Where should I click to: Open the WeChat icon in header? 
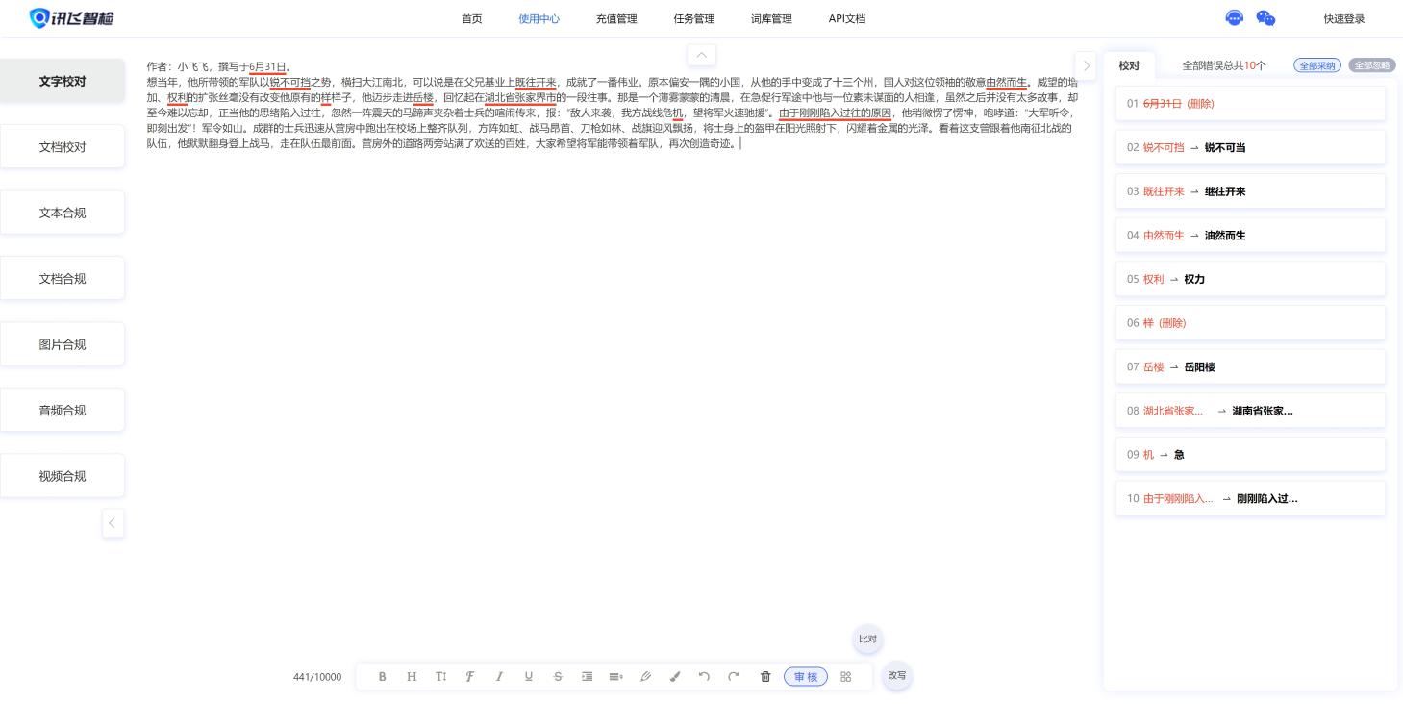(1265, 18)
